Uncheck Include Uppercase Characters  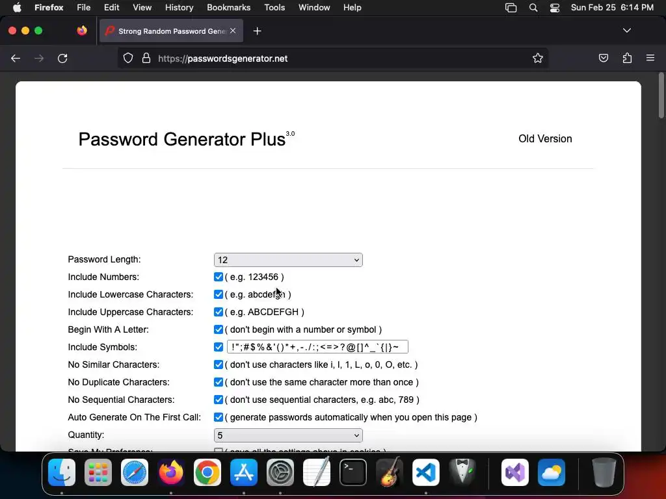(x=219, y=312)
